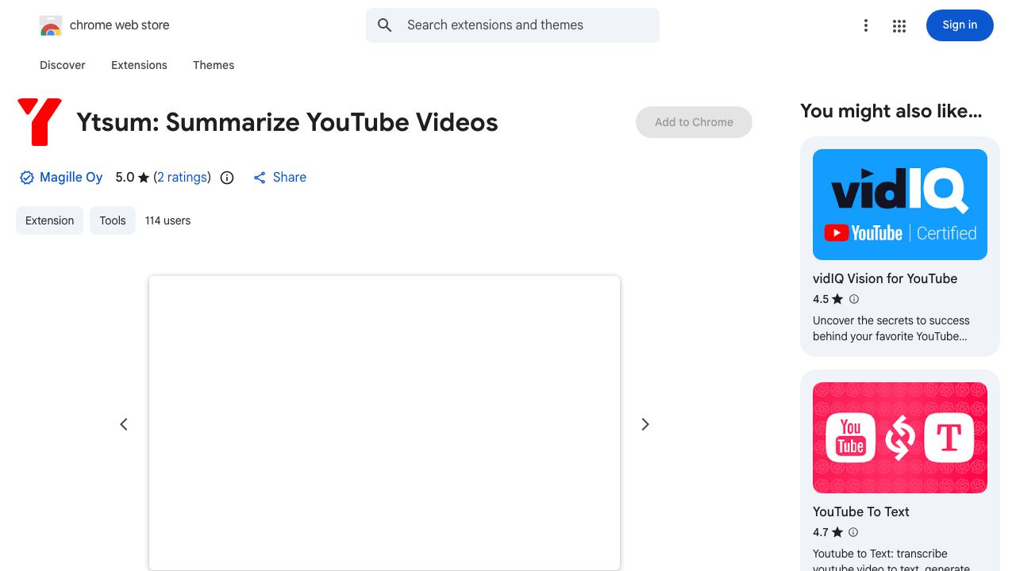Viewport: 1016px width, 571px height.
Task: Open the Google apps grid
Action: (x=899, y=25)
